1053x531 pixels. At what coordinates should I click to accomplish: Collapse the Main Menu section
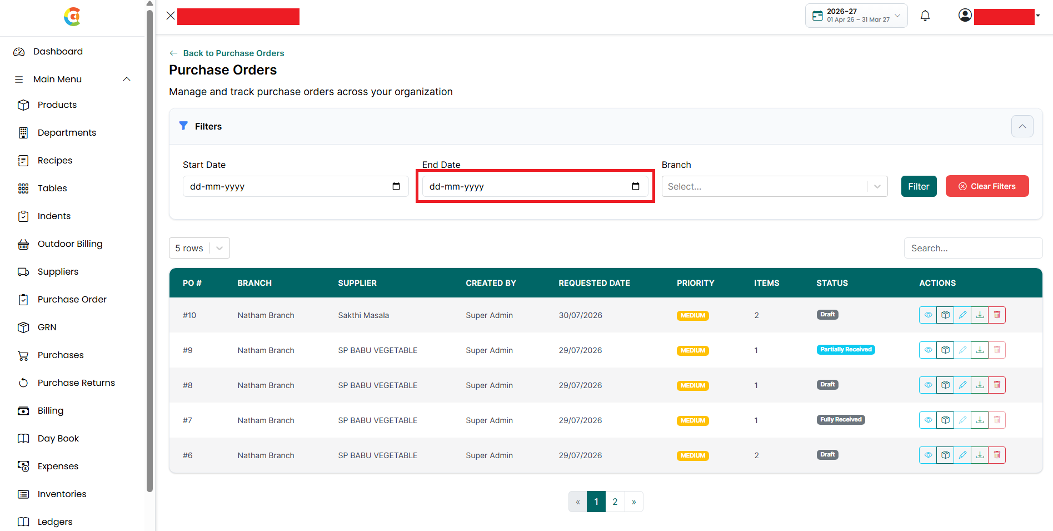pos(72,80)
